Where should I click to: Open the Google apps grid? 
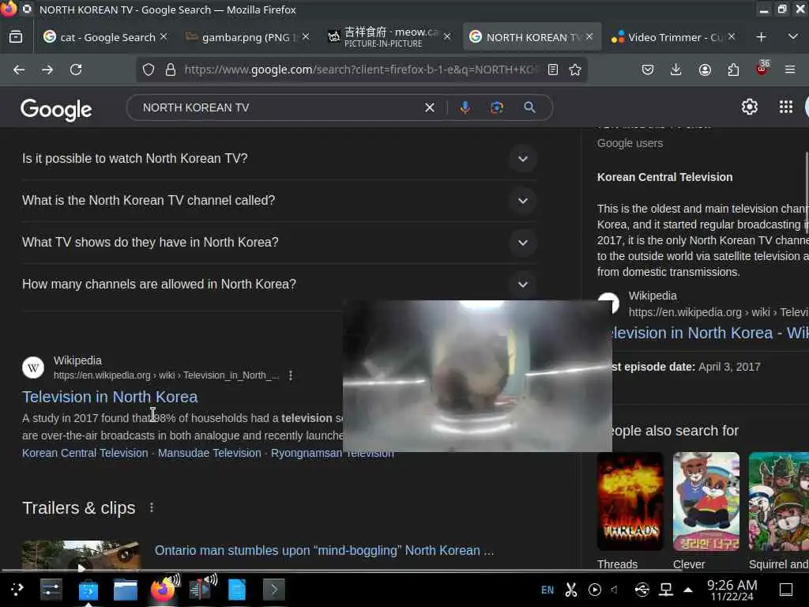[x=786, y=107]
